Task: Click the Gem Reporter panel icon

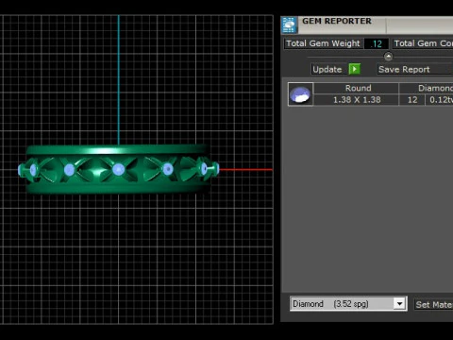Action: point(289,25)
